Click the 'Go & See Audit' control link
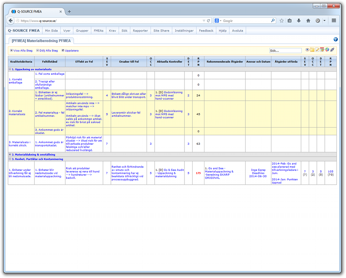 [170, 173]
